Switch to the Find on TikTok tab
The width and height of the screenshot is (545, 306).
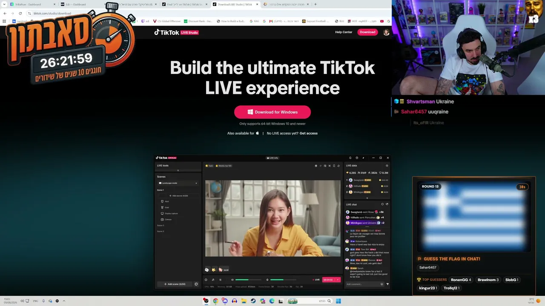(x=185, y=4)
